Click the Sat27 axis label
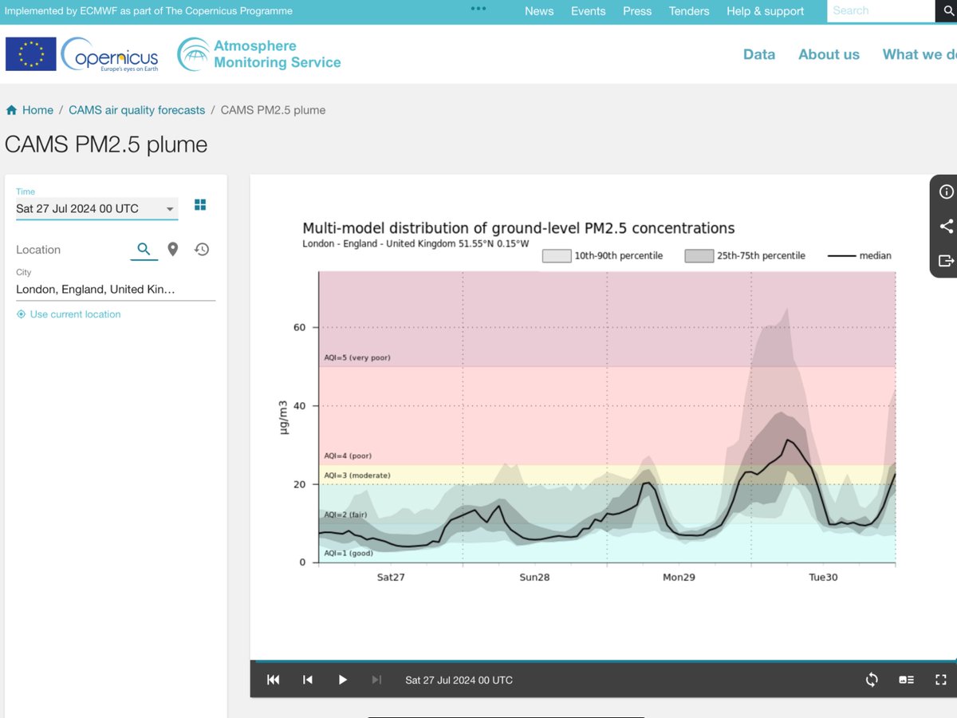 (391, 577)
